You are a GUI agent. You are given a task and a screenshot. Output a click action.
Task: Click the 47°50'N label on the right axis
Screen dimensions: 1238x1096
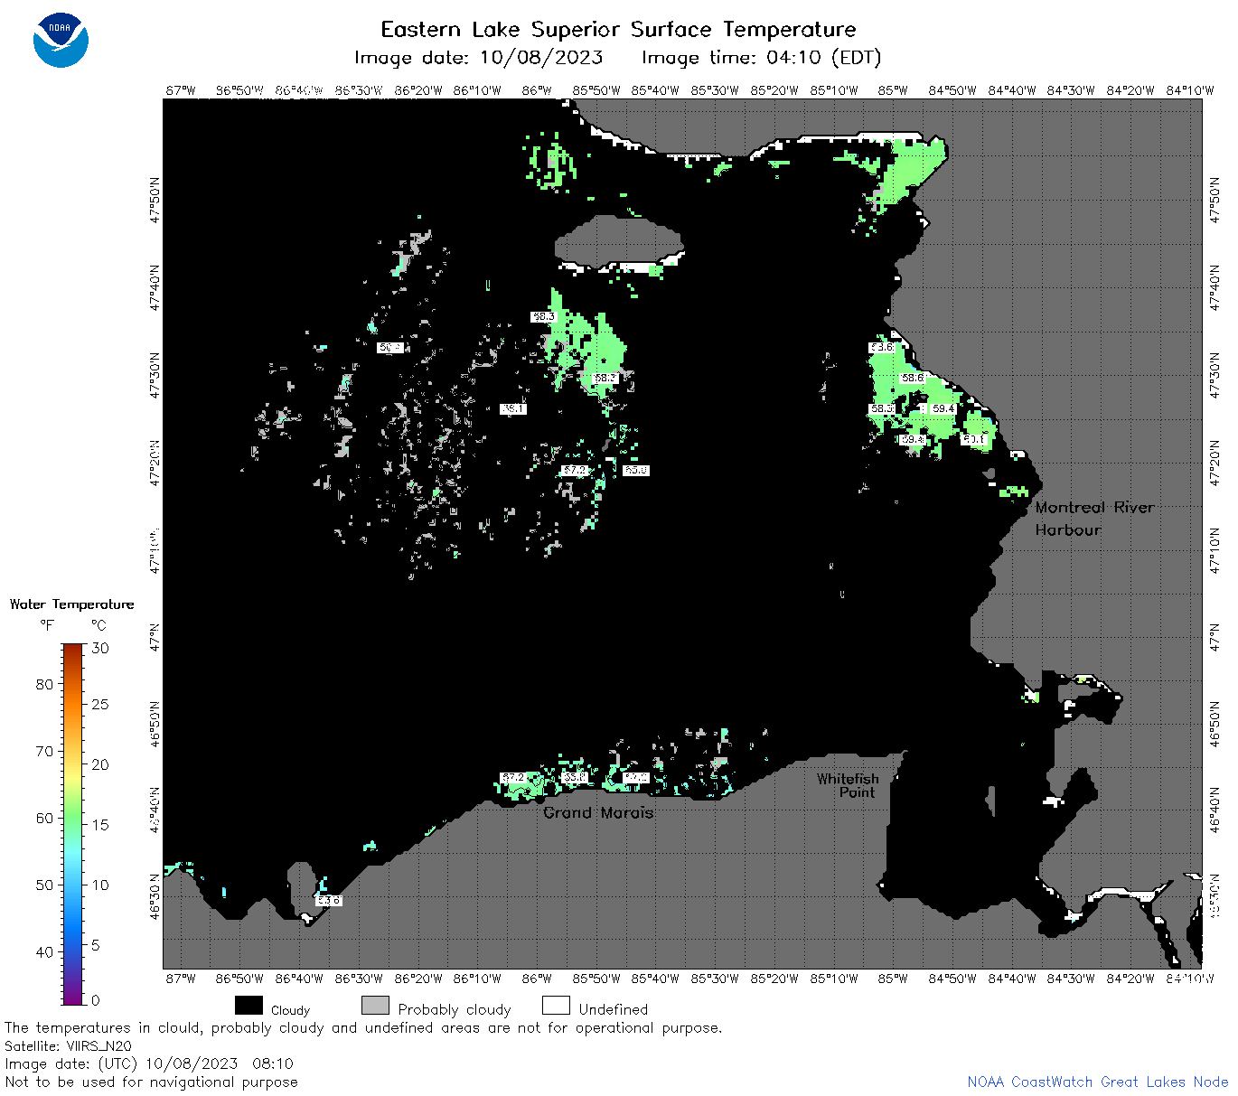(1215, 200)
